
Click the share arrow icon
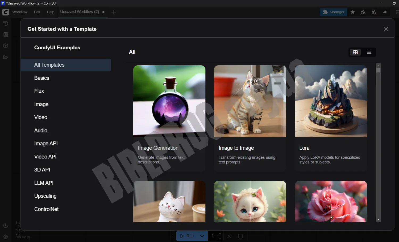tap(385, 12)
